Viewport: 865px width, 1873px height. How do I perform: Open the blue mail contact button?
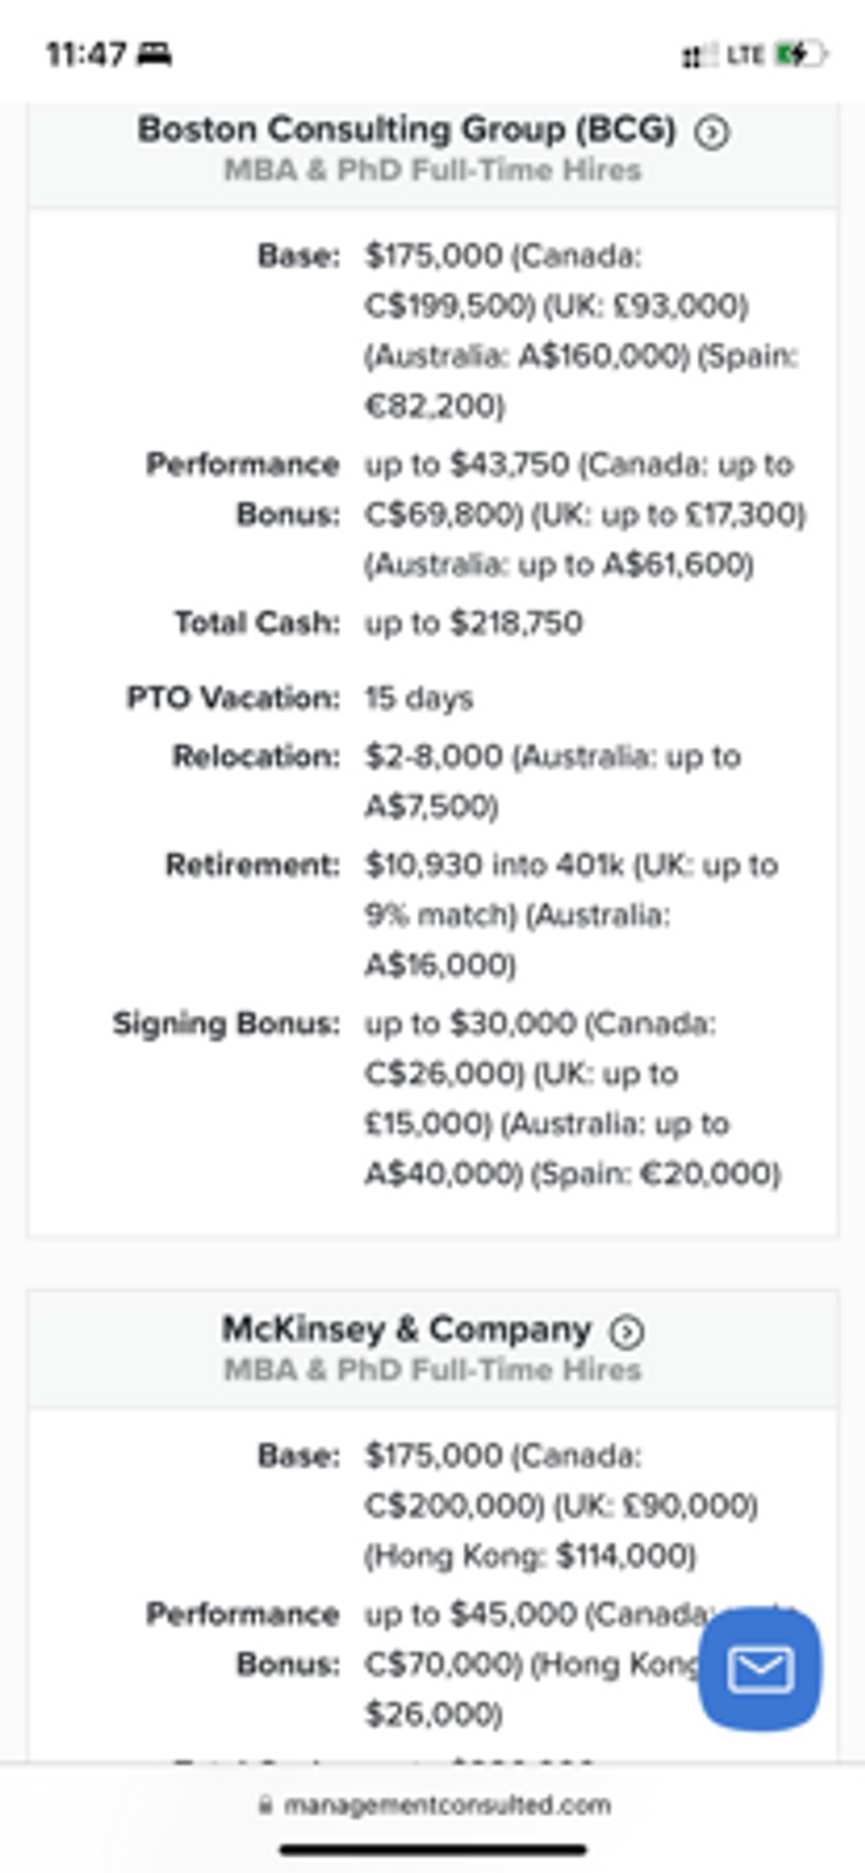point(760,1669)
